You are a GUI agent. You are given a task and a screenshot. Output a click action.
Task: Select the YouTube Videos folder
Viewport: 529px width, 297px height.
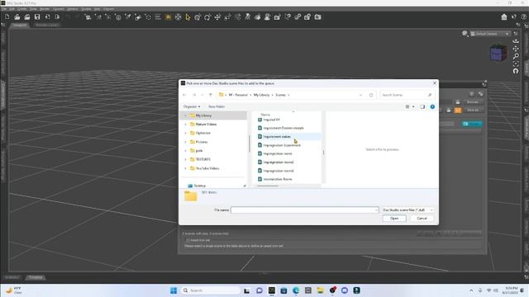207,168
